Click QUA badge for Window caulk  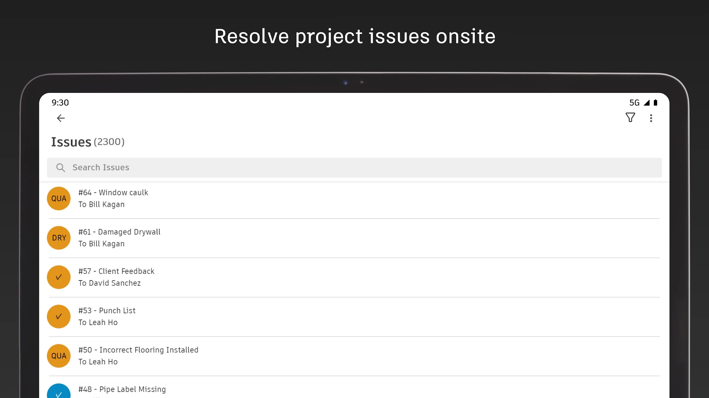click(59, 198)
